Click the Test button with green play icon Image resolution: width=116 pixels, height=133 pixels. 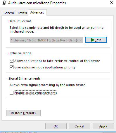[96, 40]
